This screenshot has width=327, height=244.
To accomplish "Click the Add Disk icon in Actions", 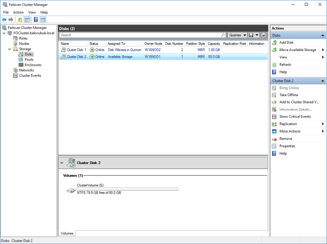I will click(274, 42).
